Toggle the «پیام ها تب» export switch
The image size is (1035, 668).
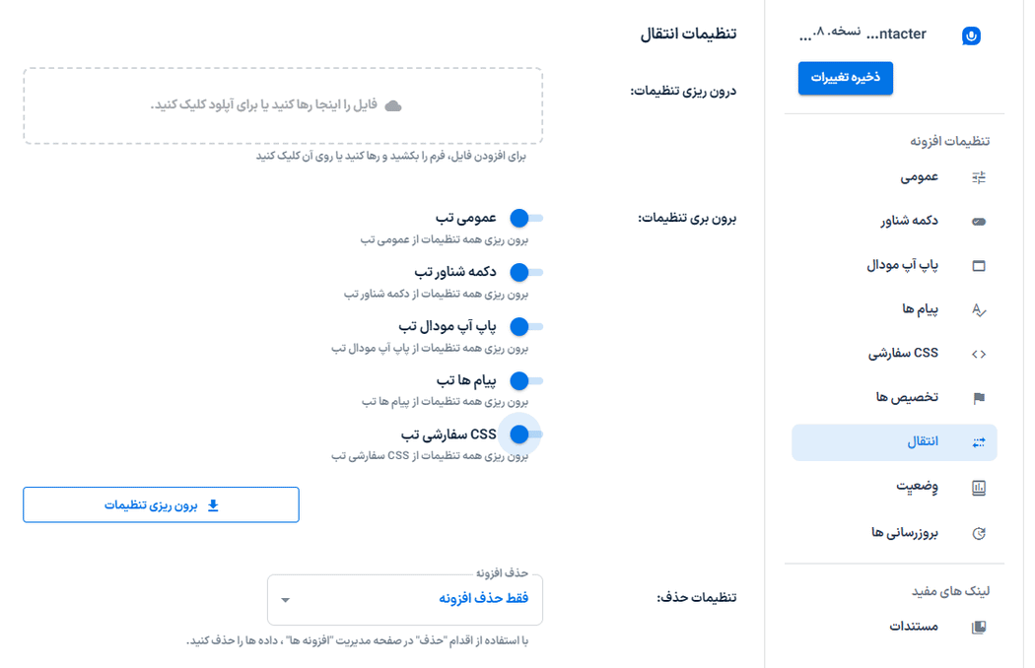tap(522, 379)
